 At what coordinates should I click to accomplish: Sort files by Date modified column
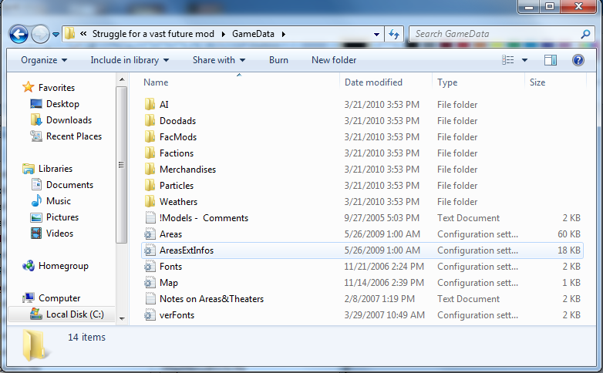(373, 82)
